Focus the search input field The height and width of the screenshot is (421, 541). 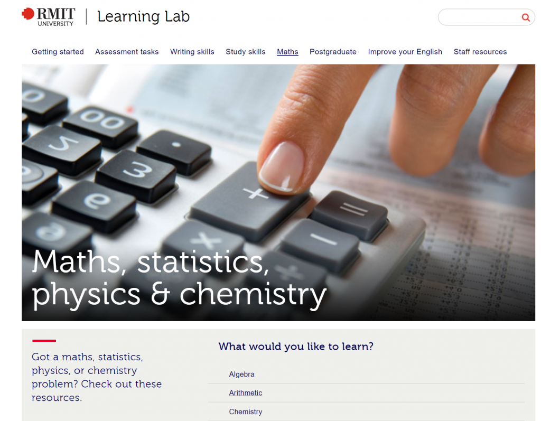(478, 17)
